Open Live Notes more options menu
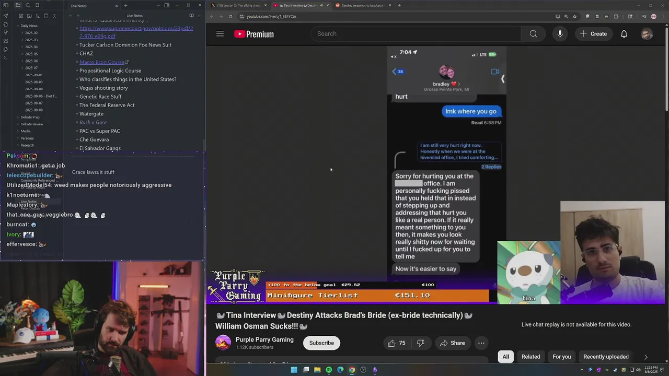 [199, 16]
